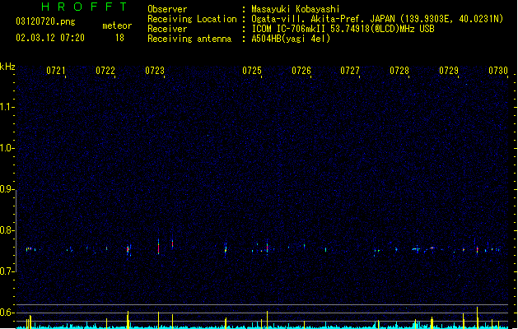The height and width of the screenshot is (329, 518).
Task: Click the 0.7 frequency axis label
Action: coord(6,271)
